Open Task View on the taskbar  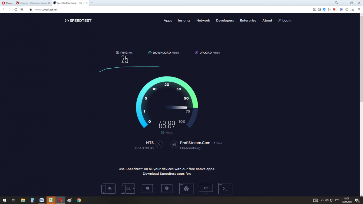[x=14, y=200]
